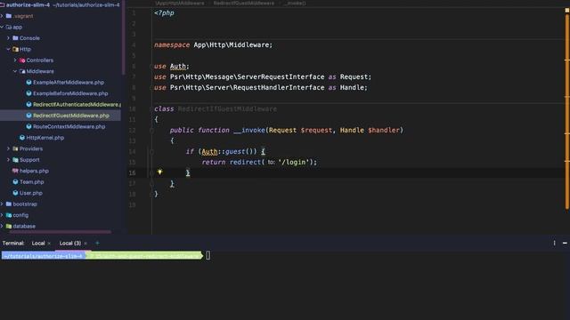Click the '/login' string in redirect call
Image resolution: width=570 pixels, height=320 pixels.
[294, 162]
